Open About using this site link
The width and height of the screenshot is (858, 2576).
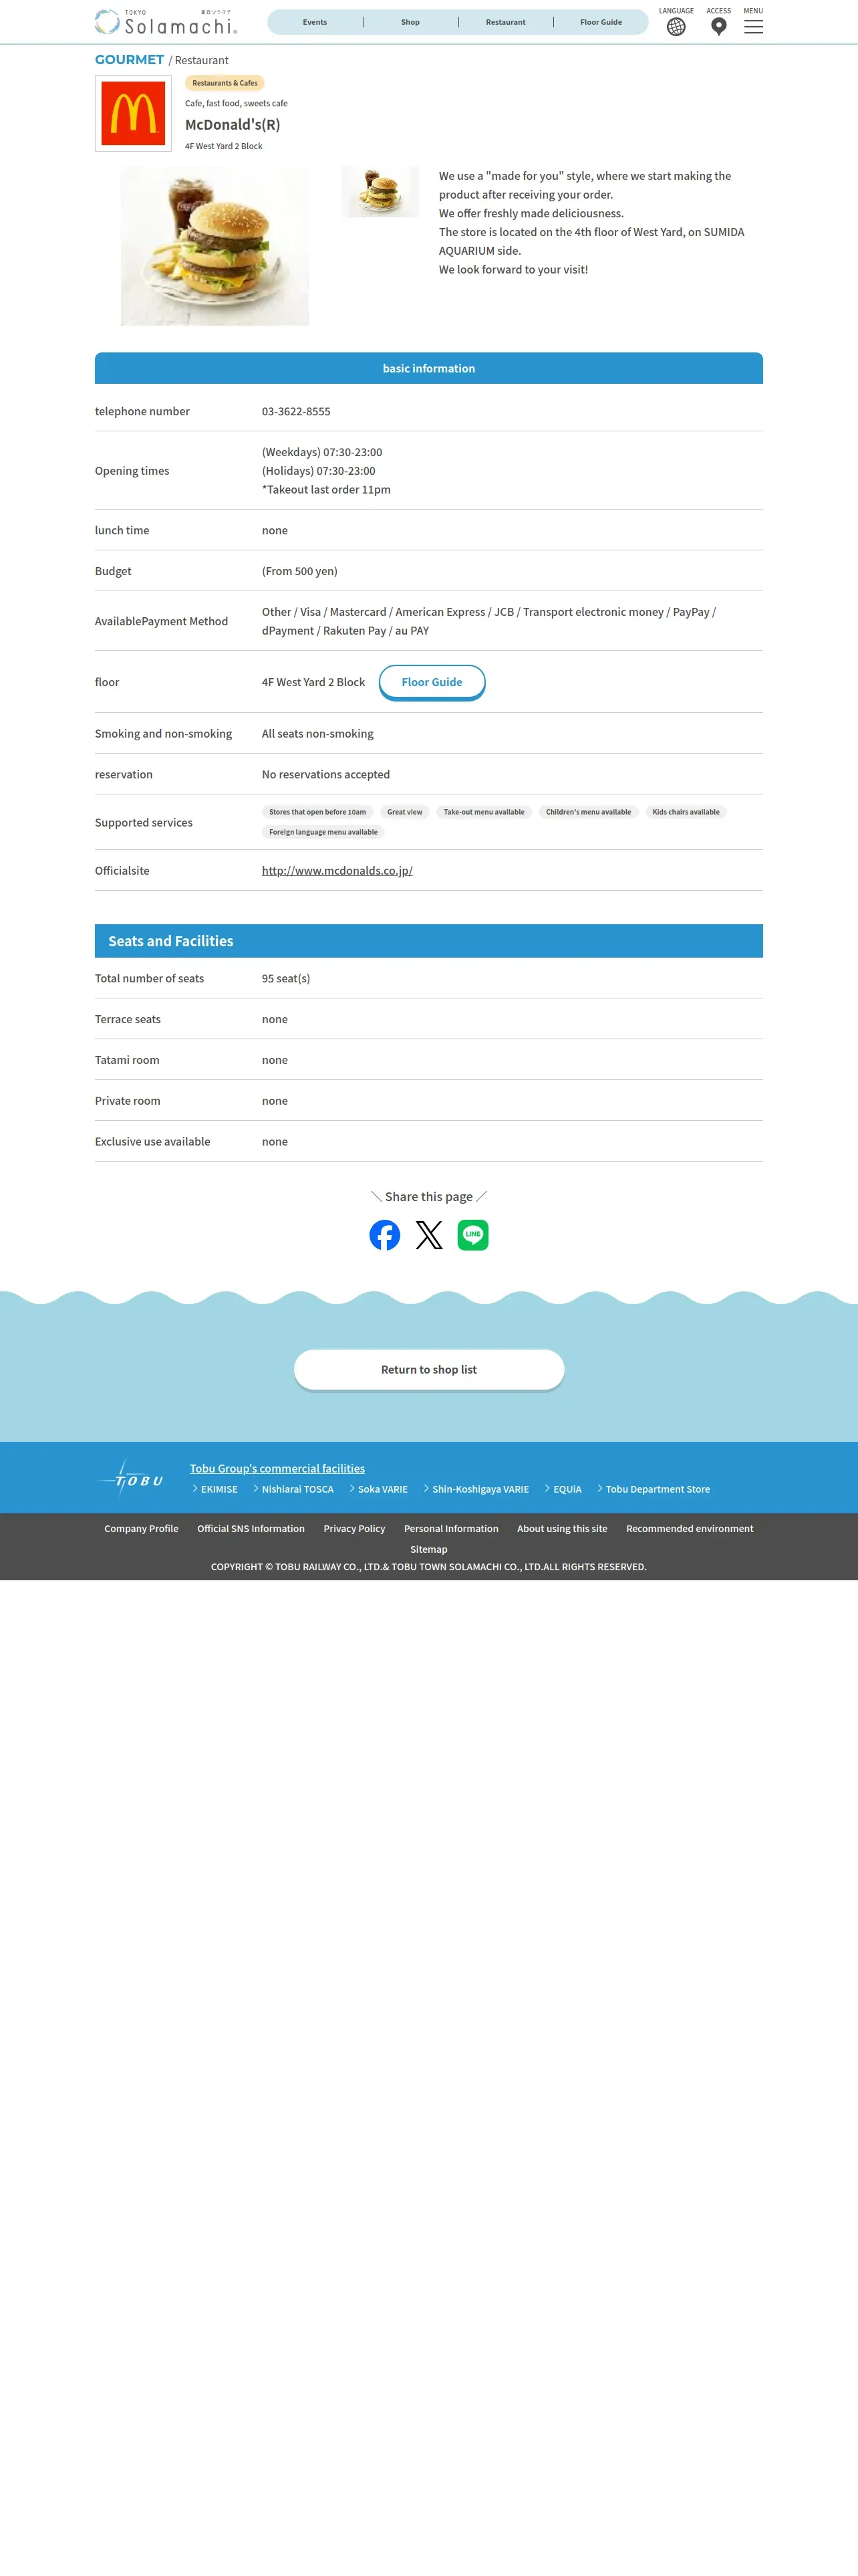point(561,1529)
